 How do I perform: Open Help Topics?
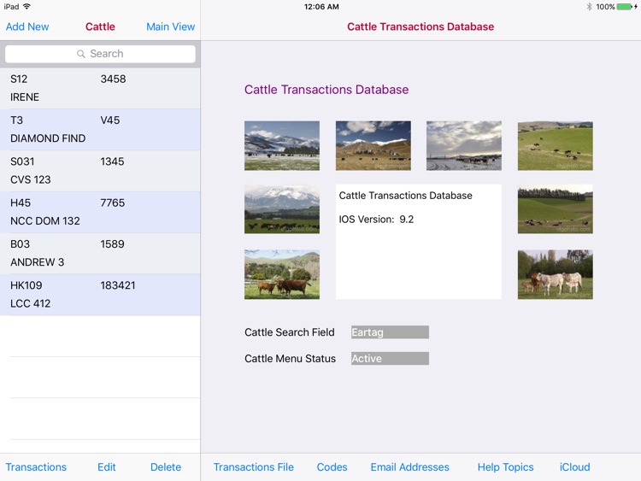click(x=506, y=467)
